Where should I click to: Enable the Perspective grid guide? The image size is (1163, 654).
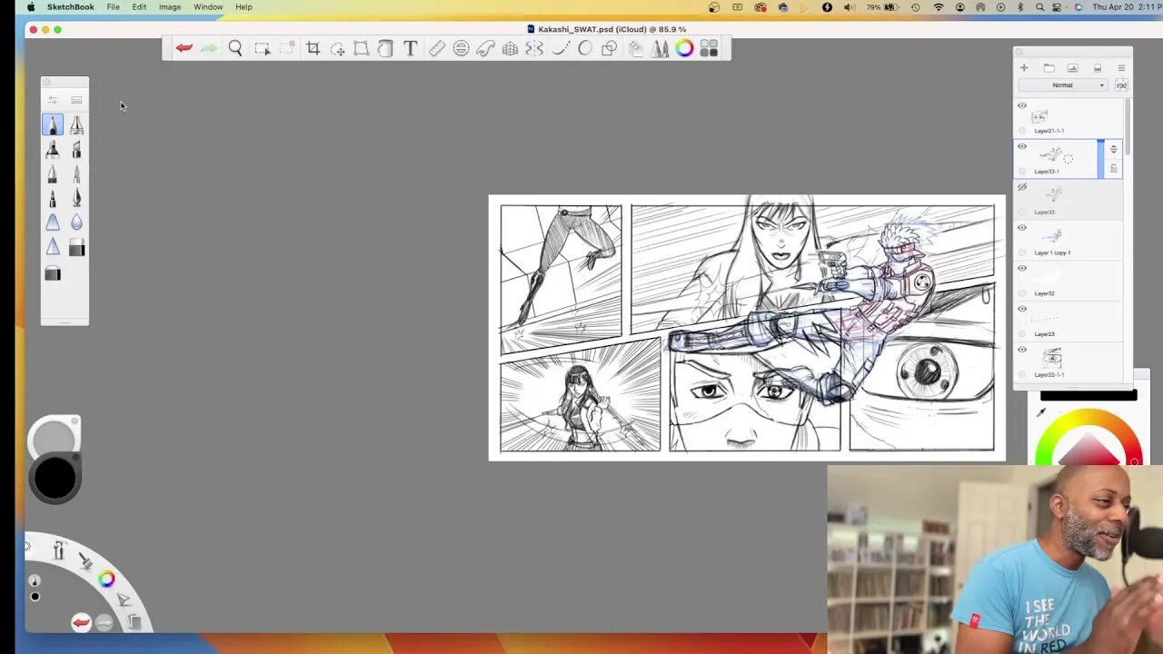[x=510, y=48]
